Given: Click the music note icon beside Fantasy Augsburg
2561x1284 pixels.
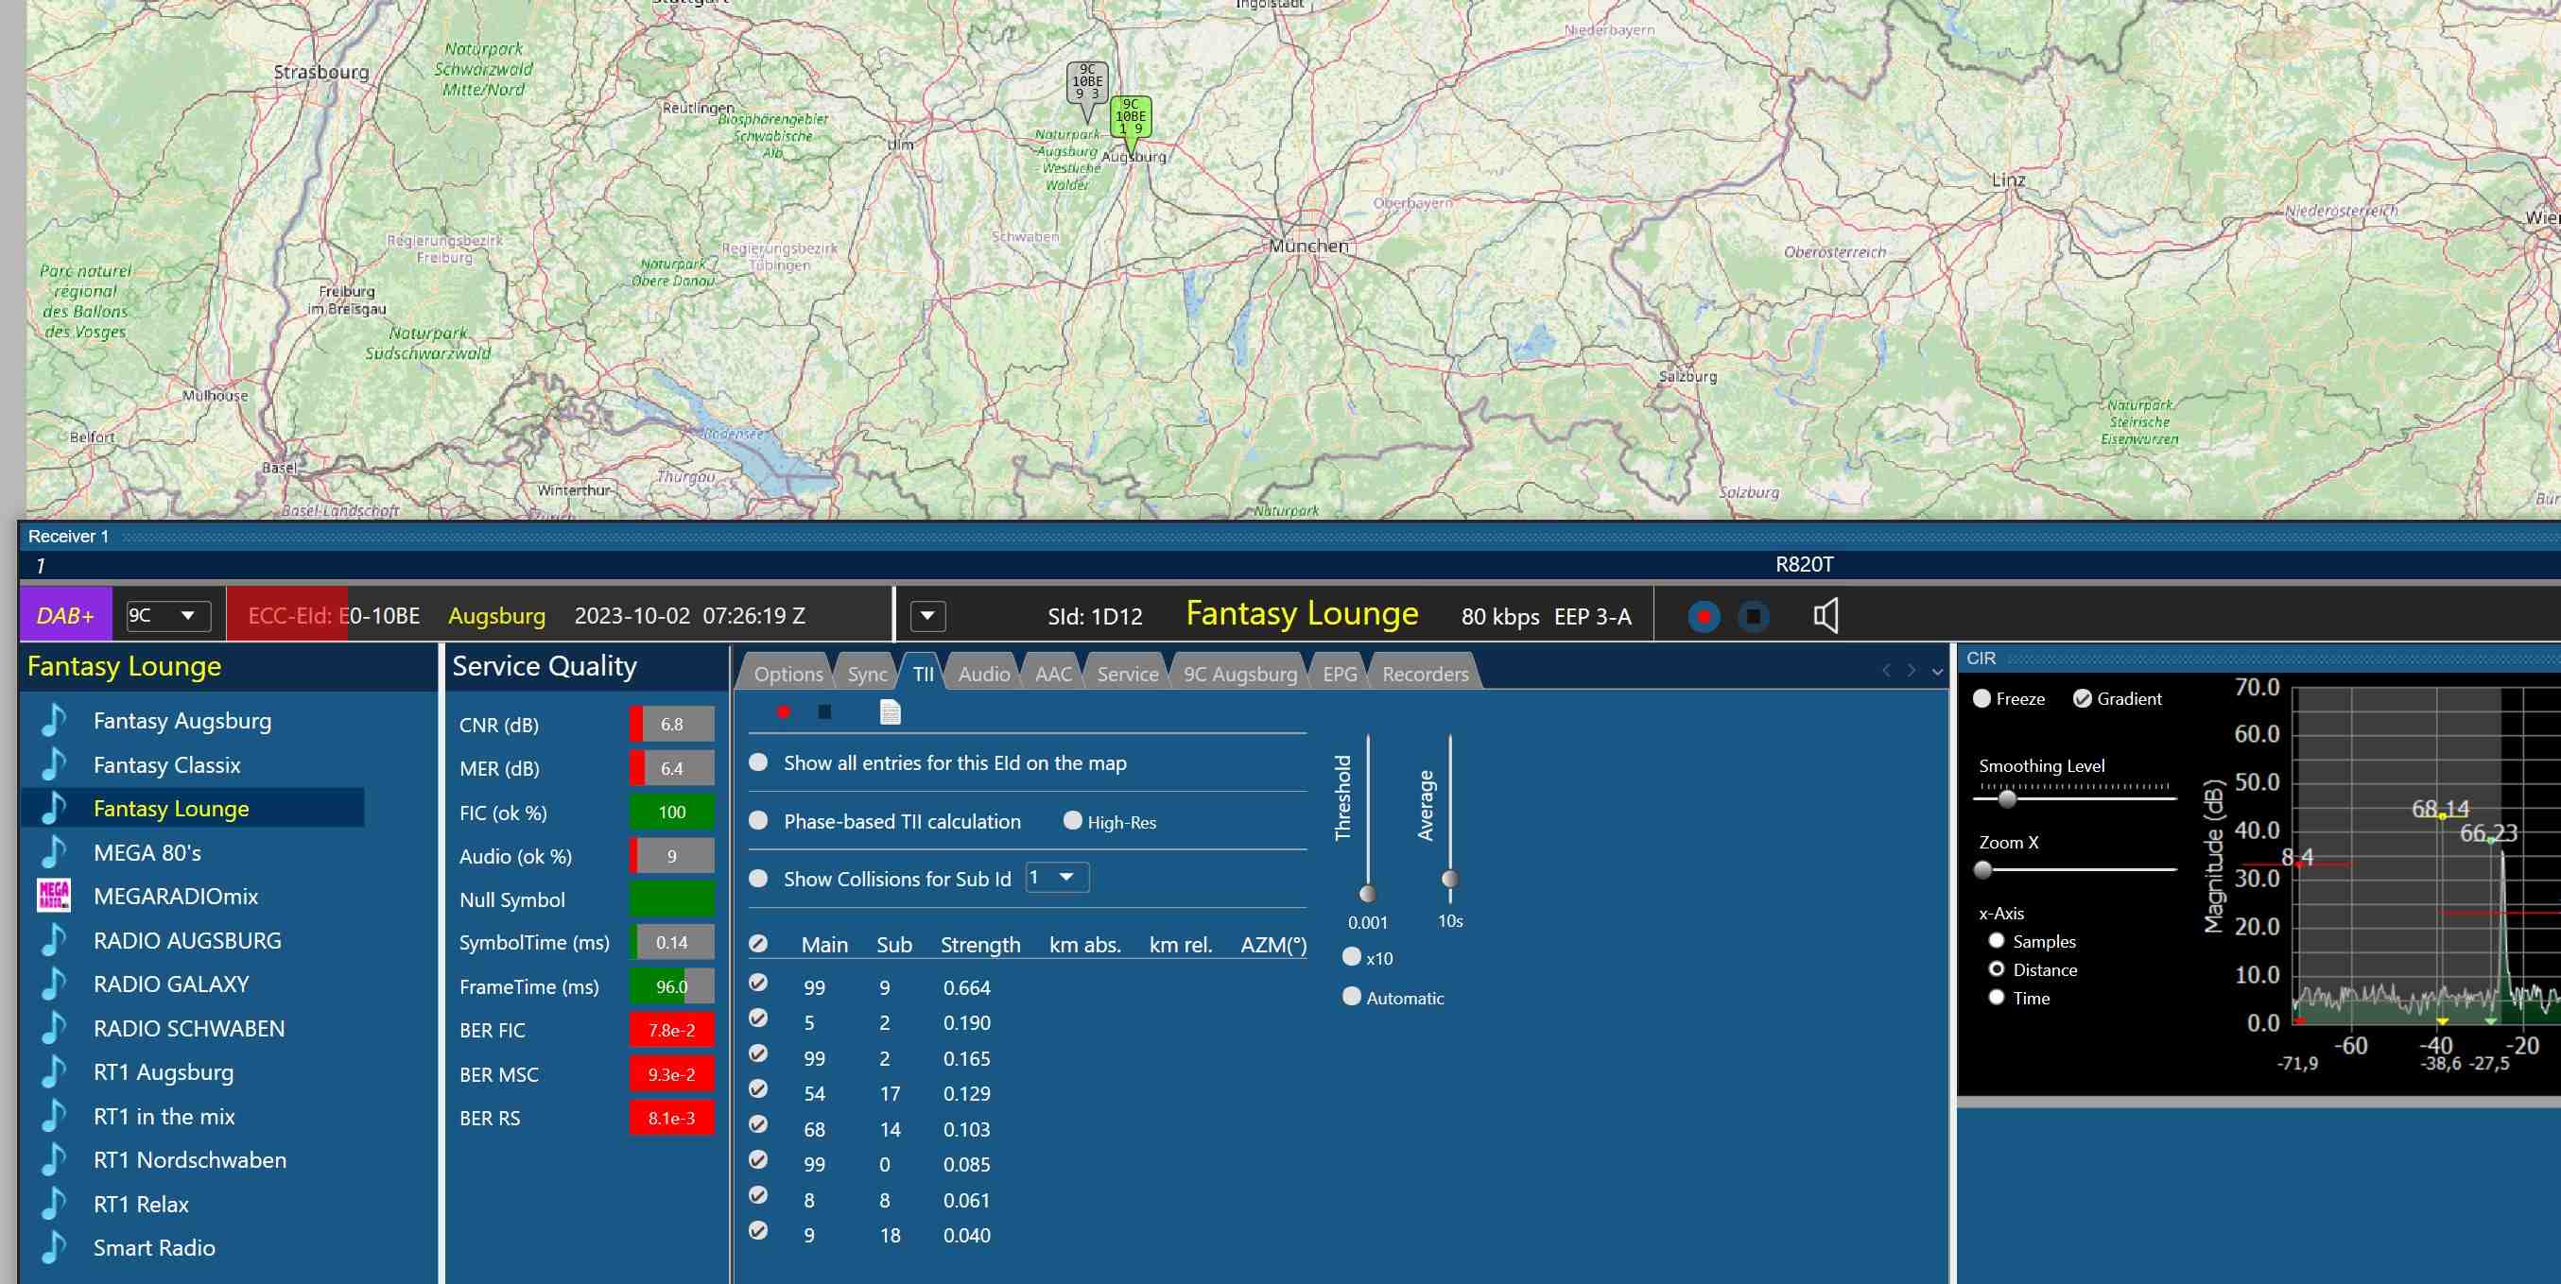Looking at the screenshot, I should 54,721.
